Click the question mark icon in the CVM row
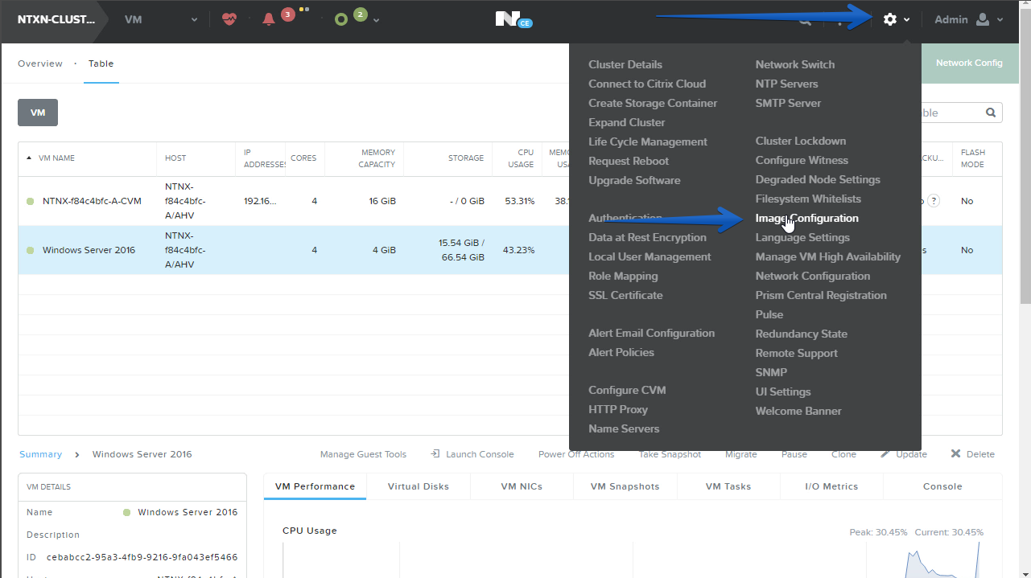The height and width of the screenshot is (578, 1031). tap(934, 201)
